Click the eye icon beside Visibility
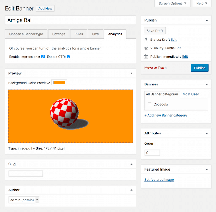This screenshot has height=212, width=216. point(146,48)
